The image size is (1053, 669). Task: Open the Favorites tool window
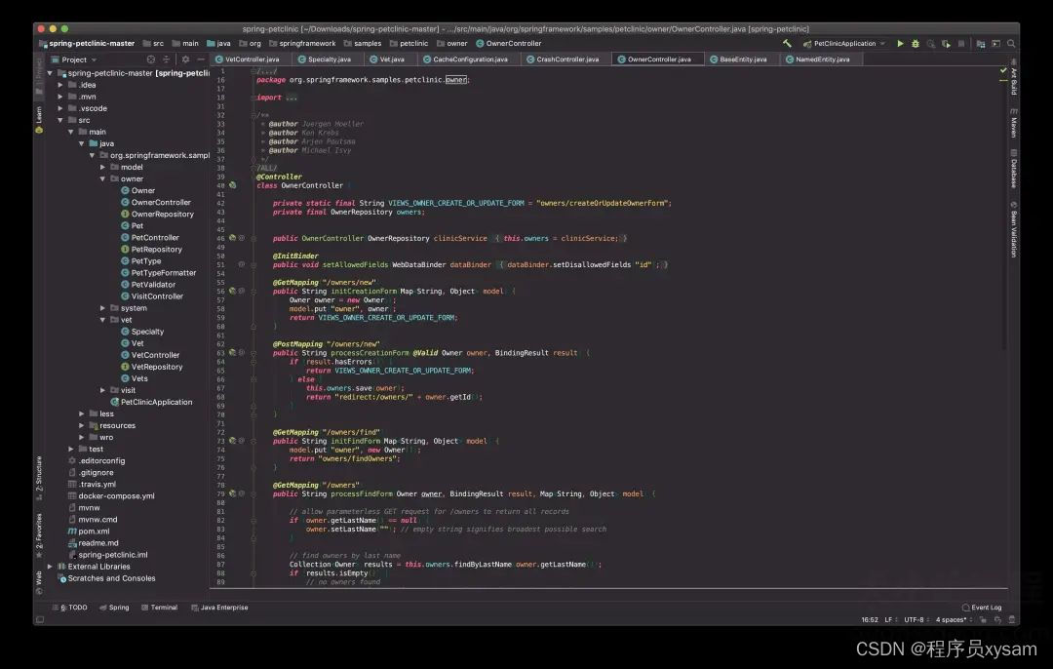click(x=39, y=536)
